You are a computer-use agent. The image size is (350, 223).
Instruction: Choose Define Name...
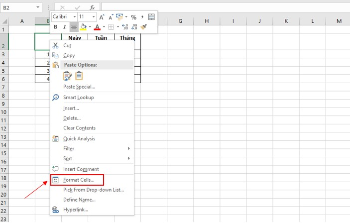92,200
